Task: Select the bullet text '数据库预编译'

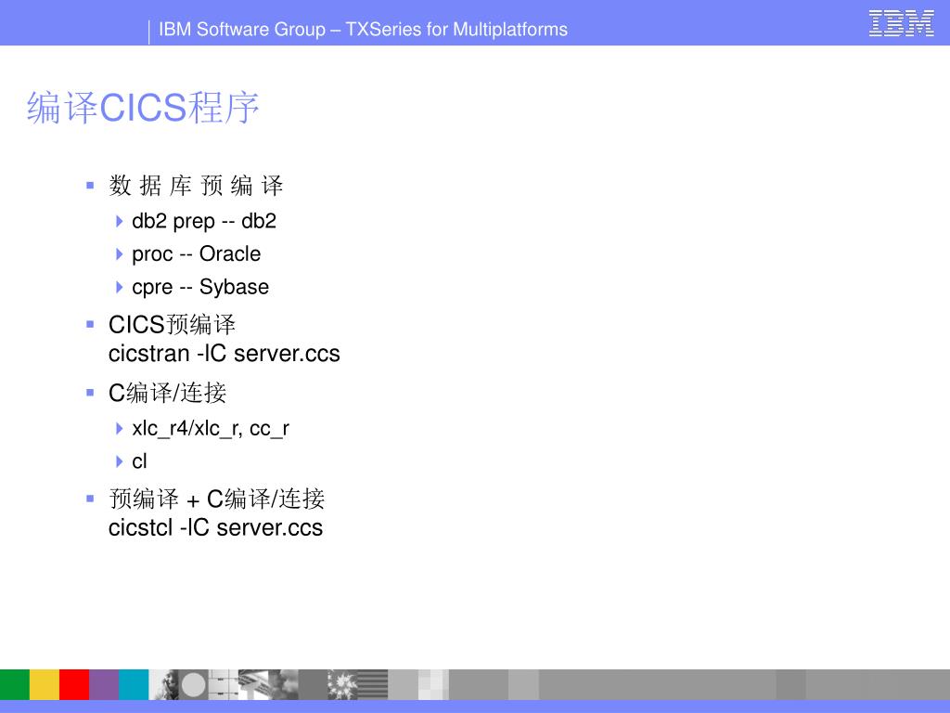Action: [x=196, y=186]
